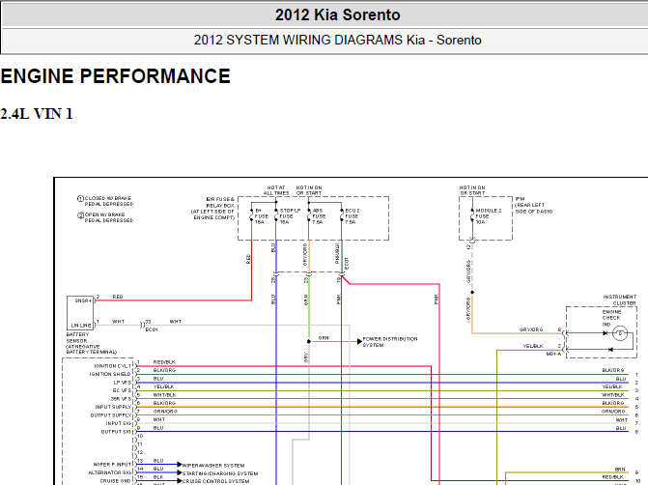The image size is (648, 485).
Task: Click the green wire junction dot near GRN label
Action: point(309,341)
